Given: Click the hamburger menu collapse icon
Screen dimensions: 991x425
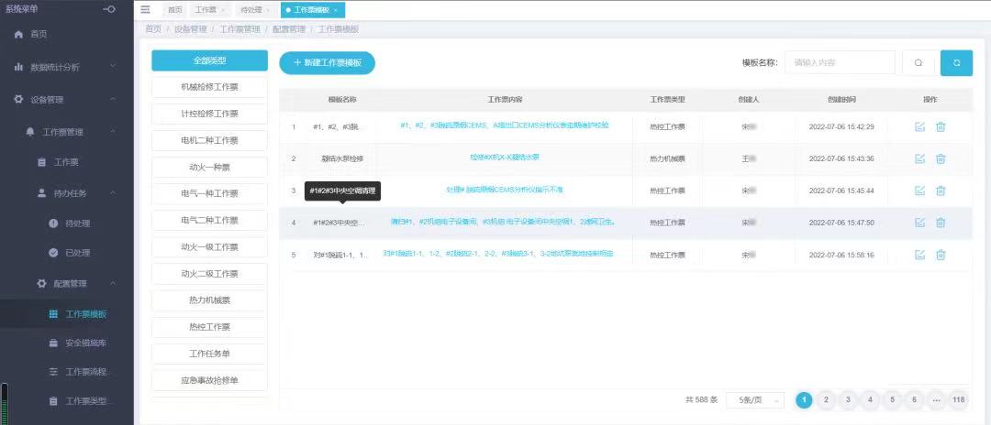Looking at the screenshot, I should click(146, 9).
